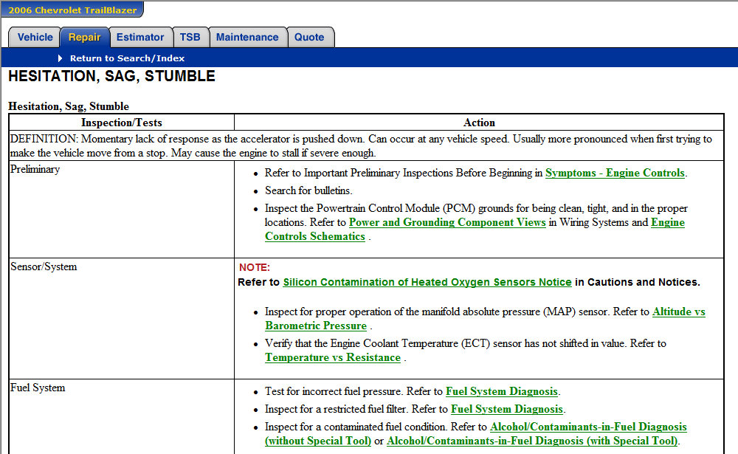Image resolution: width=738 pixels, height=454 pixels.
Task: Open Silicon Contamination of Heated Oxygen Sensors Notice
Action: (x=427, y=282)
